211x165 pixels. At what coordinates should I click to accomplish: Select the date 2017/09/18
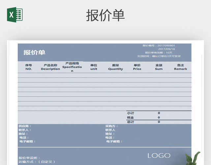[166, 49]
